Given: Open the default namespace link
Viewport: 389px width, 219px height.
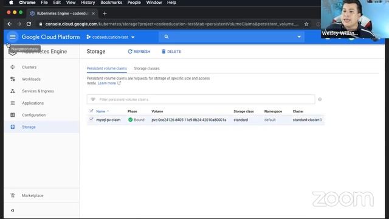Looking at the screenshot, I should click(x=270, y=120).
